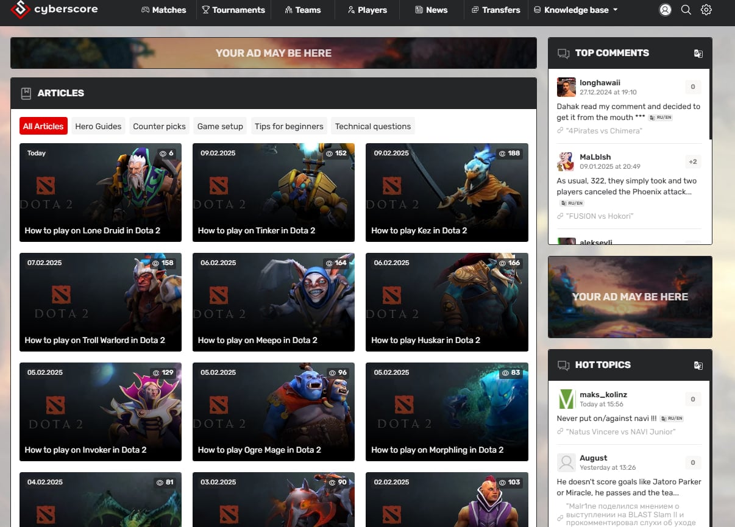This screenshot has height=527, width=735.
Task: Open the Morphling guide article
Action: point(447,412)
